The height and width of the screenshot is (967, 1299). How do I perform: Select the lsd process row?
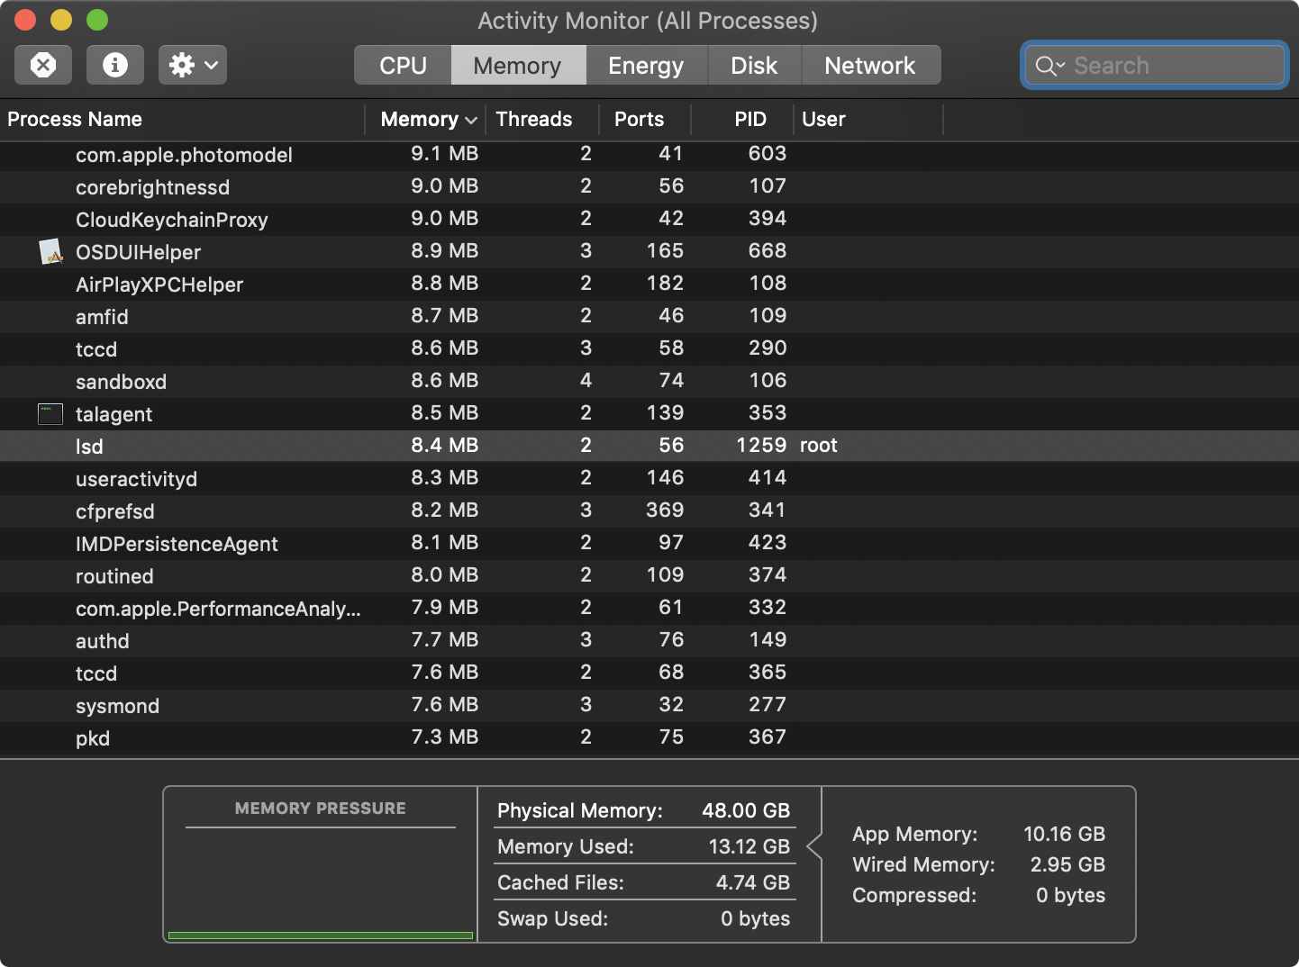[649, 447]
